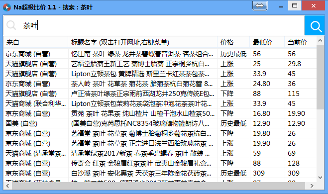Select the 艺福堂 菊博士胎菊桐乡菊花茶 row title
Viewport: 328px width, 194px height.
point(141,133)
